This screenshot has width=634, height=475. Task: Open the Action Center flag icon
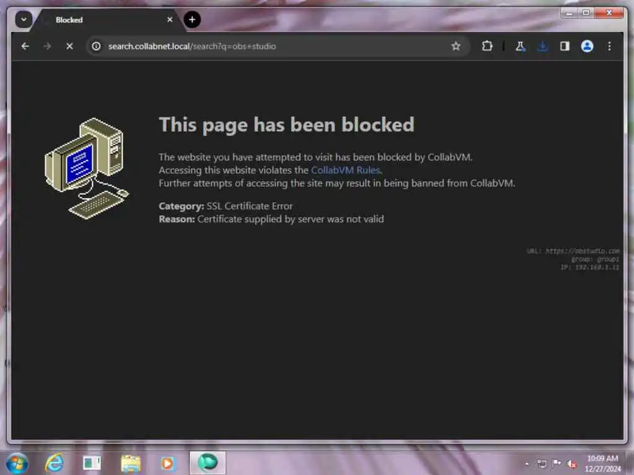(557, 464)
